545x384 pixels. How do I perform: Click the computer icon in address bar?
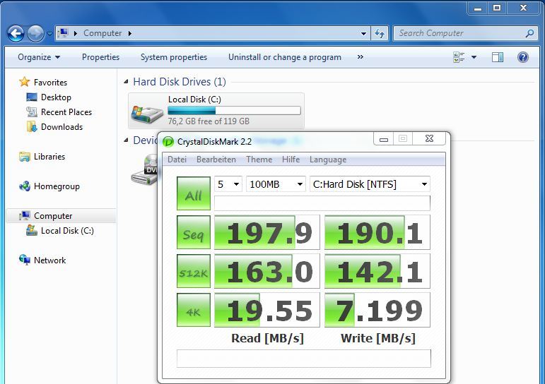click(63, 33)
